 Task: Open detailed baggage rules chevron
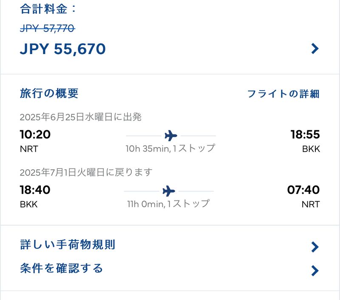pyautogui.click(x=315, y=247)
